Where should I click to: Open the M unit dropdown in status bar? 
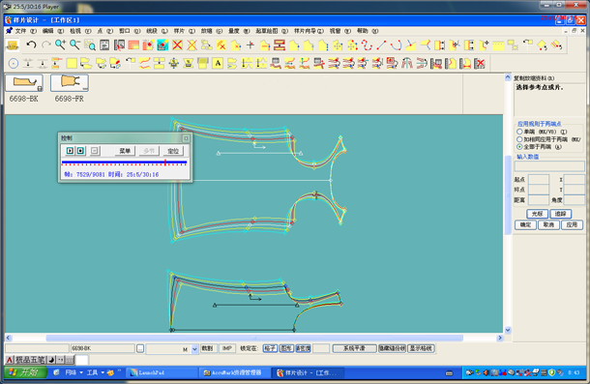pos(194,349)
